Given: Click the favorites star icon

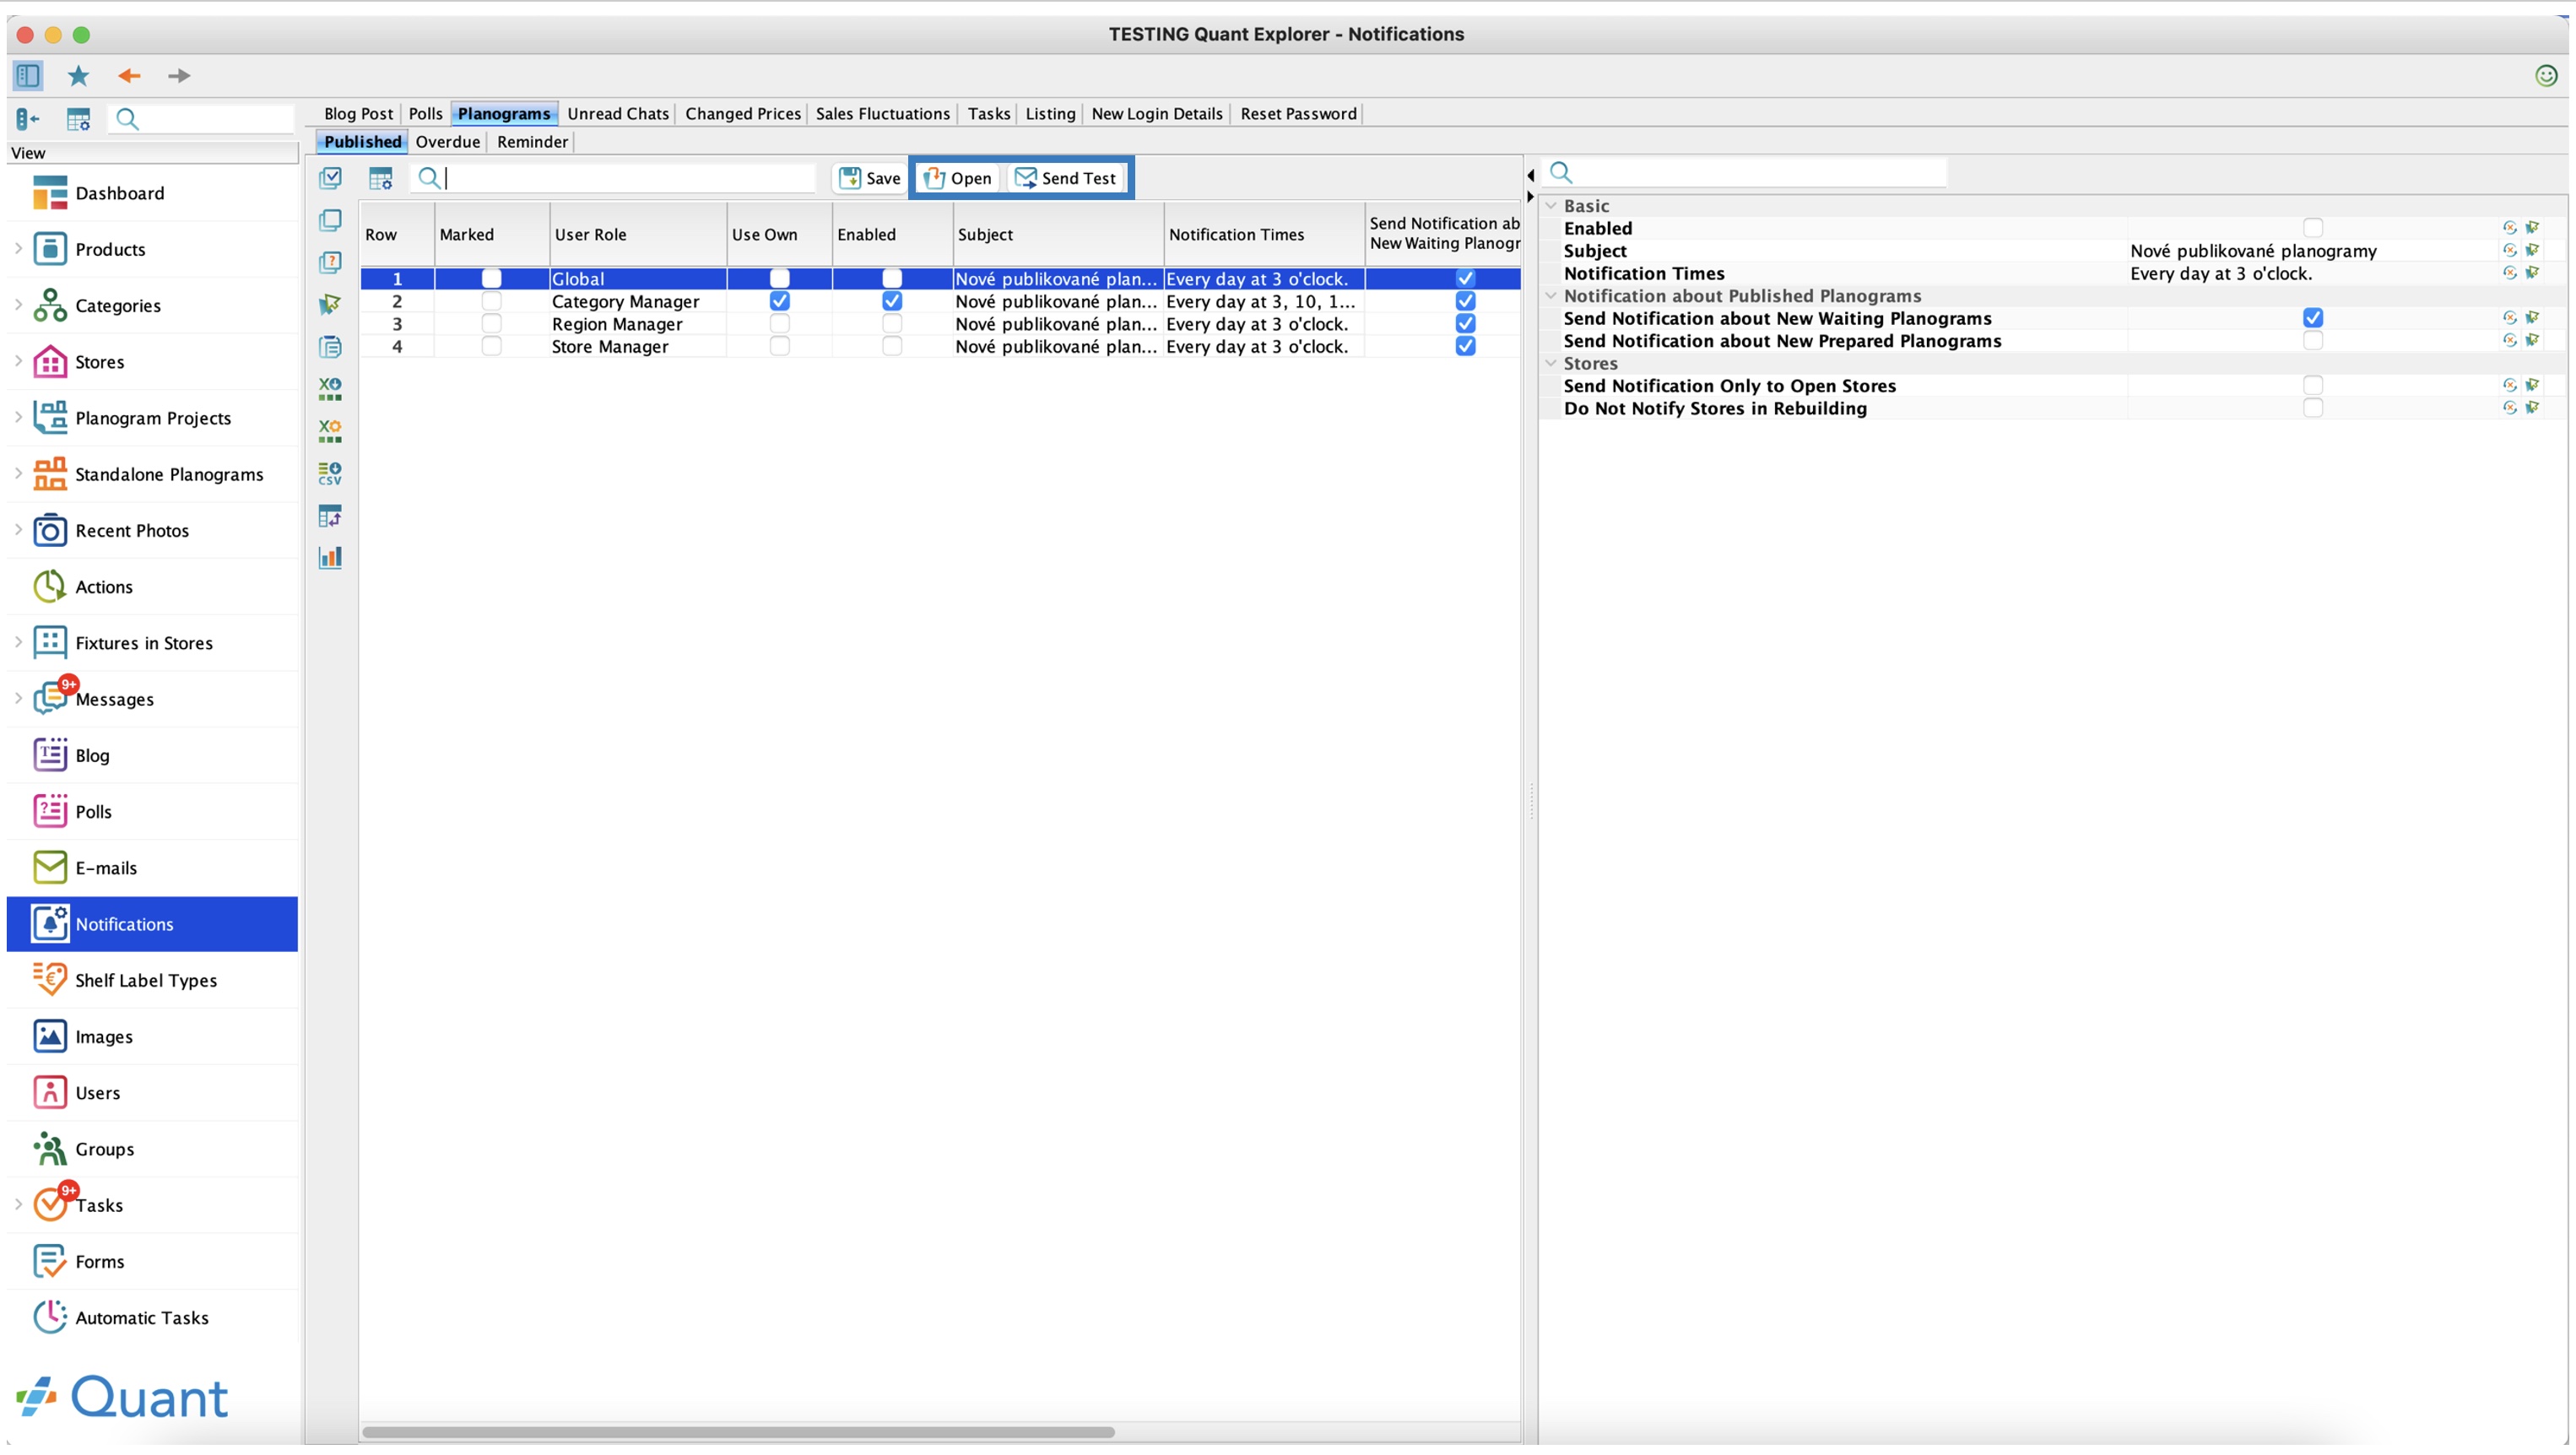Looking at the screenshot, I should [78, 76].
